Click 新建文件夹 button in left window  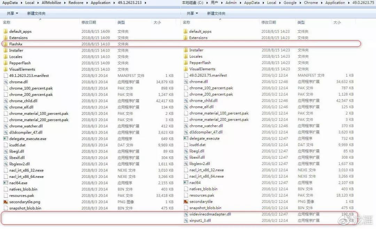[x=36, y=14]
